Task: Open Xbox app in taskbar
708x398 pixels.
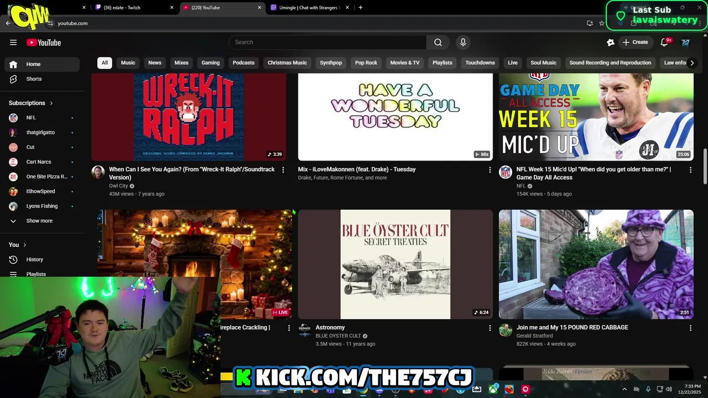Action: [493, 389]
